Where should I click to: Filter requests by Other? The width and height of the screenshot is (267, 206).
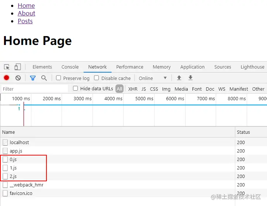(x=258, y=89)
